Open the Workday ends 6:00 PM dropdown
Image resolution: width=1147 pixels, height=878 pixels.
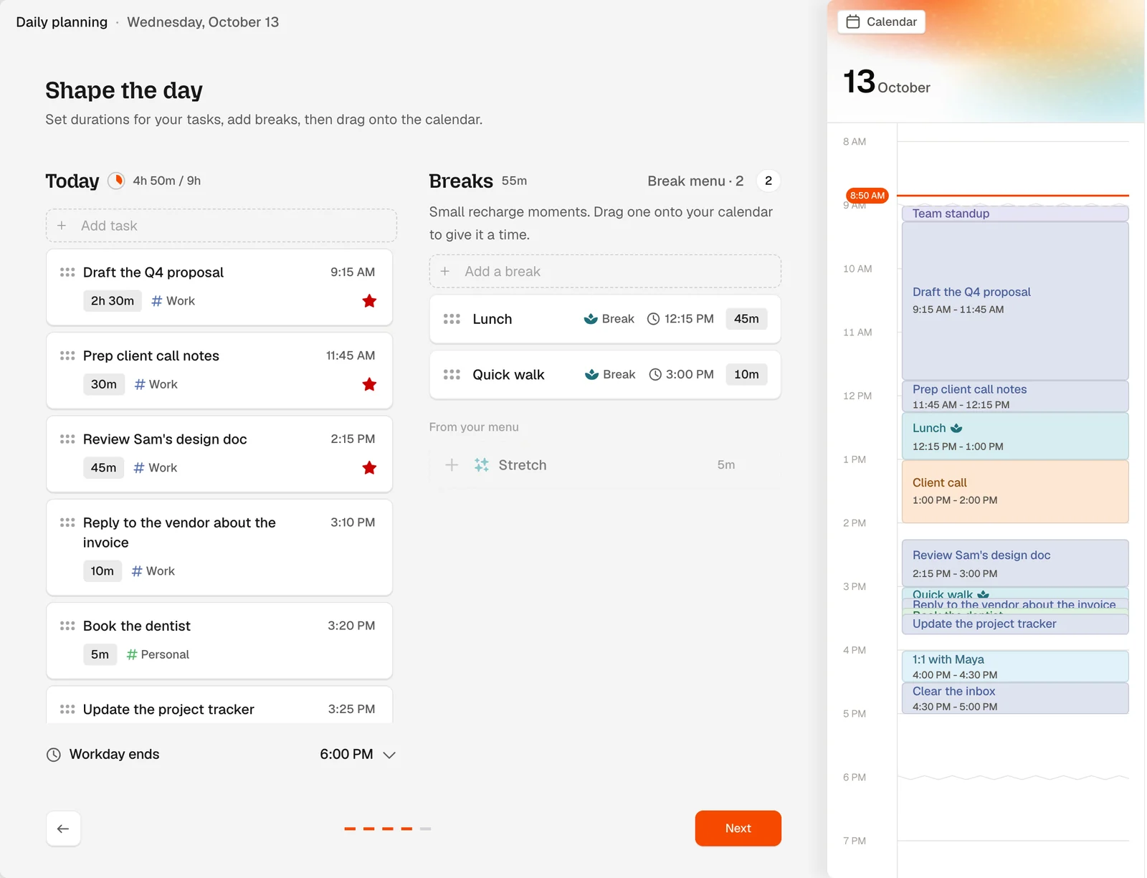pyautogui.click(x=358, y=755)
